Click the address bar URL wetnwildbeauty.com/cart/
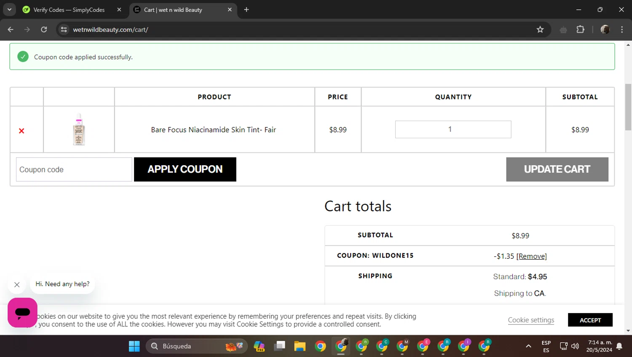The height and width of the screenshot is (357, 632). point(110,30)
